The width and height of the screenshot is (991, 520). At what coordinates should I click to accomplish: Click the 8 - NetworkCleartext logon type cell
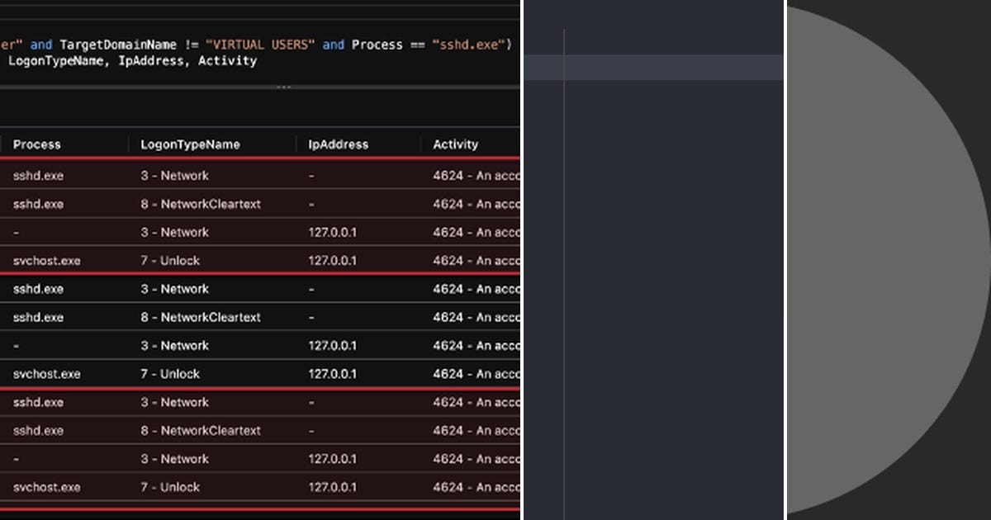199,204
